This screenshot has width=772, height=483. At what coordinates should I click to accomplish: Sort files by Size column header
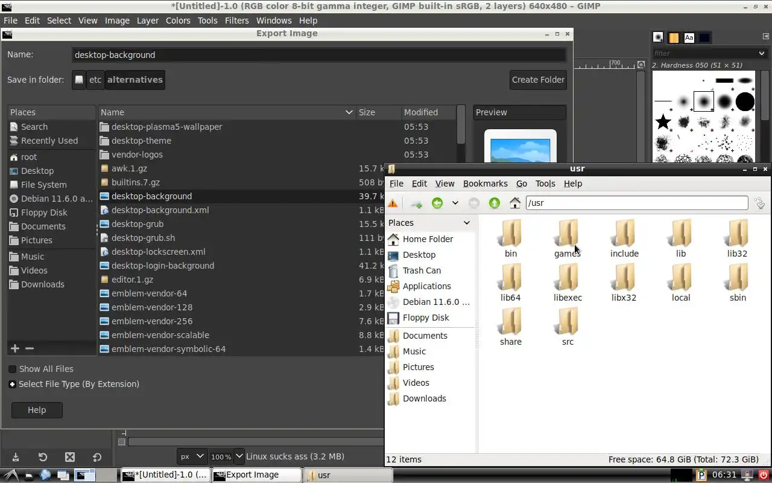coord(378,112)
